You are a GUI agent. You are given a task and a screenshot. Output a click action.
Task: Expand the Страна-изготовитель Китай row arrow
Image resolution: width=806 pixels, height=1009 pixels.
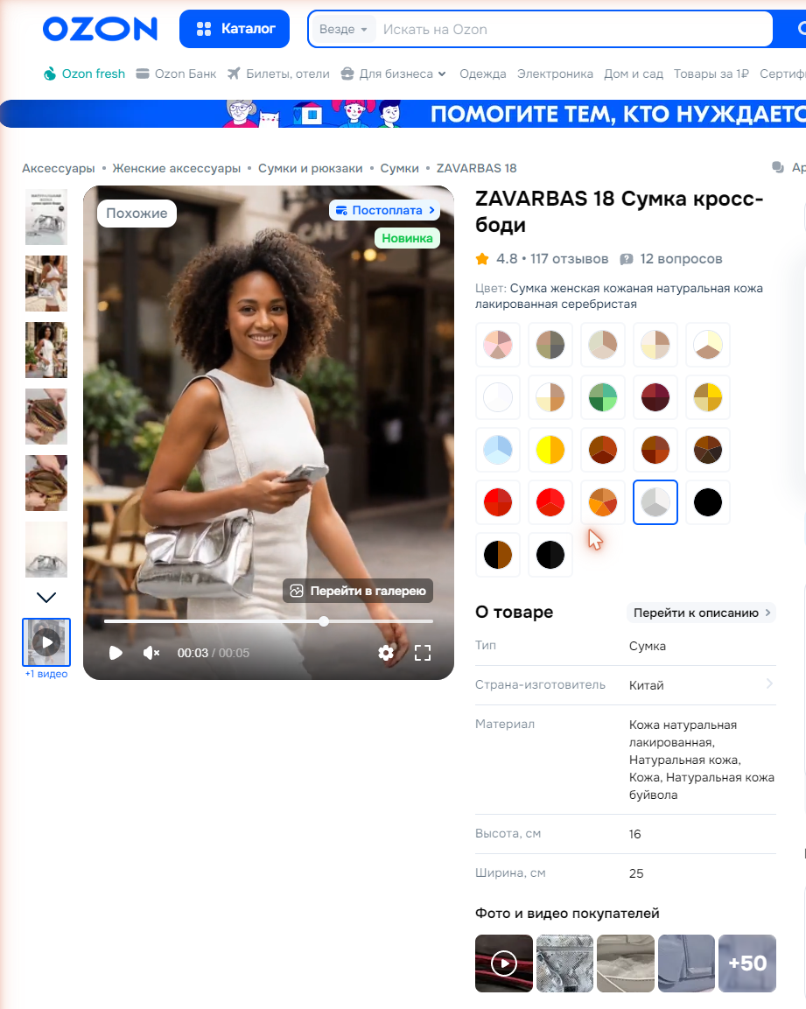point(769,684)
